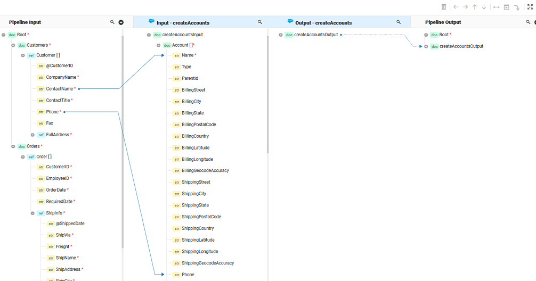Click str type icon of Phone in Pipeline Input

(x=41, y=112)
